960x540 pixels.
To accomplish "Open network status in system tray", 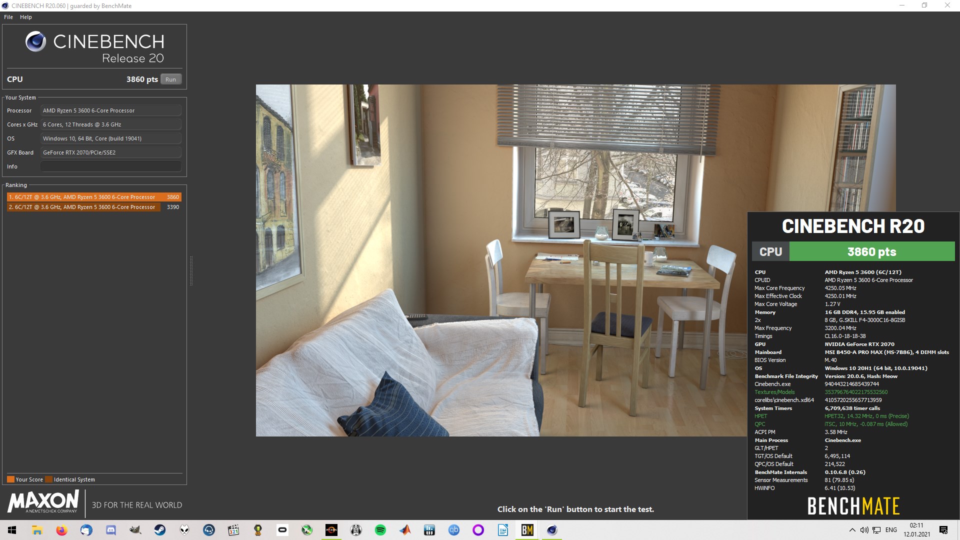I will (876, 530).
